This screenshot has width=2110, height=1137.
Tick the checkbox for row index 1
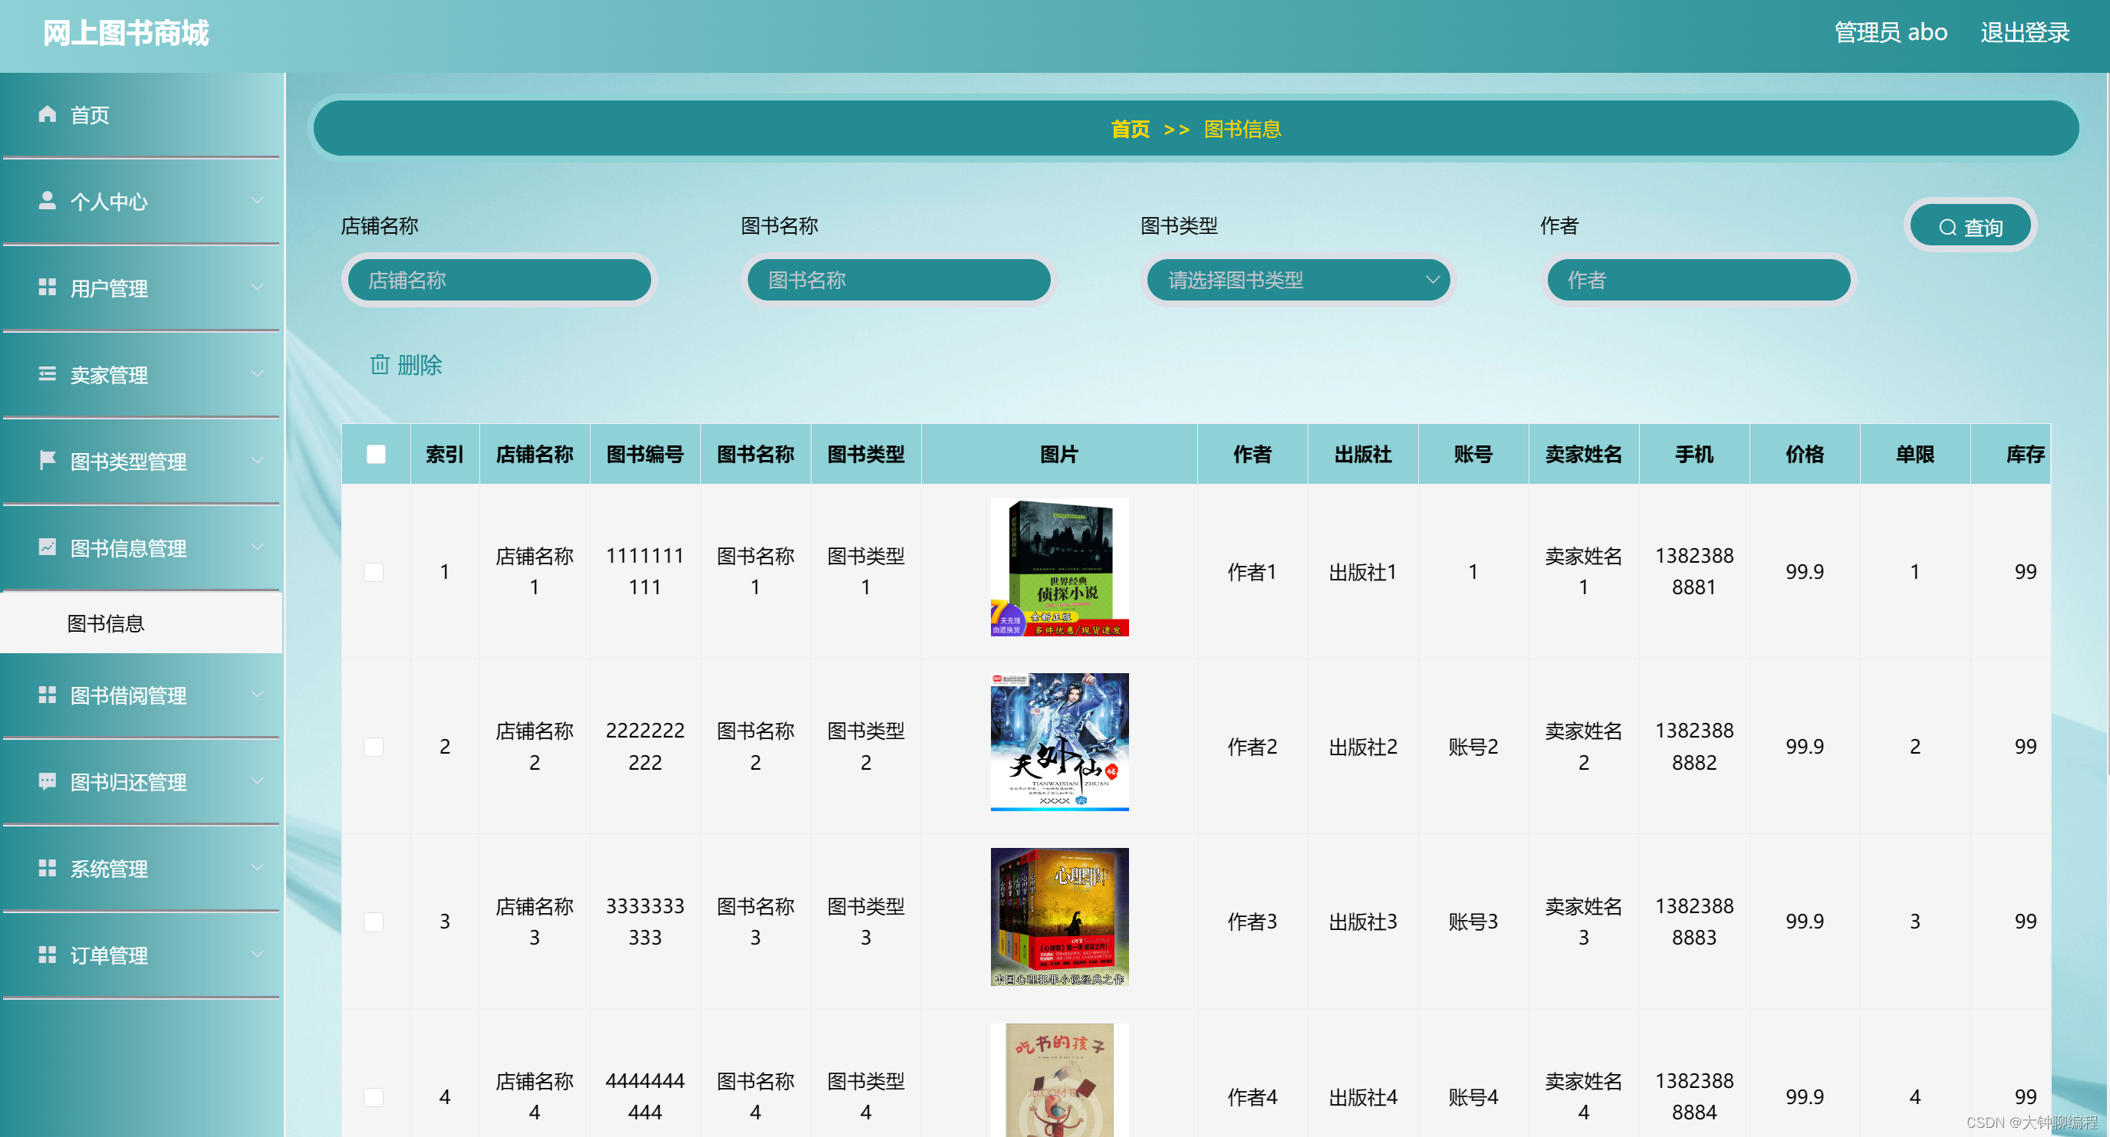[x=374, y=571]
